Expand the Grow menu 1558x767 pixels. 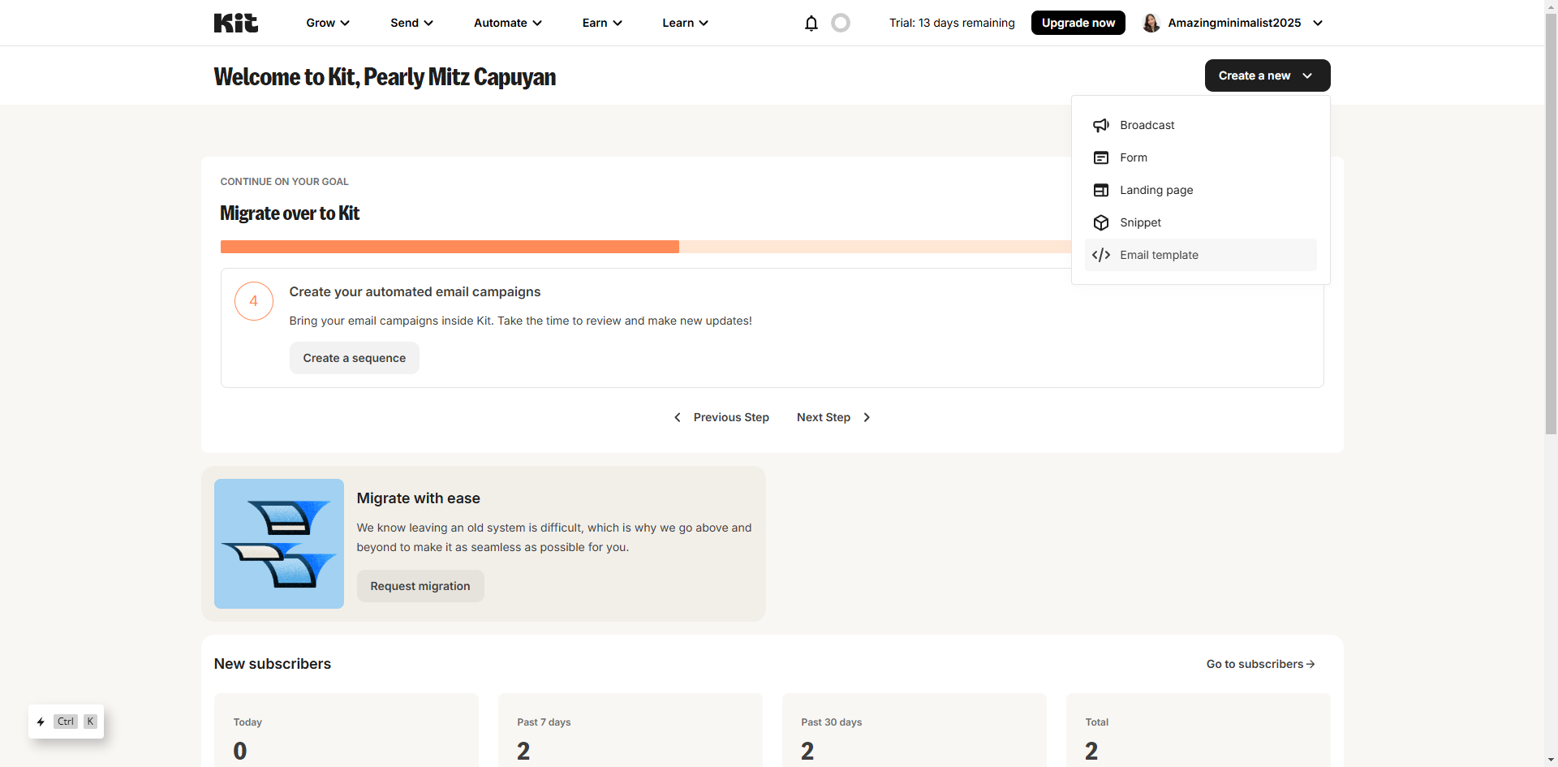tap(328, 23)
